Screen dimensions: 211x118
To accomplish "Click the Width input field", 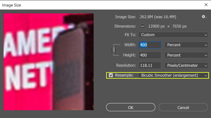I will click(x=150, y=45).
